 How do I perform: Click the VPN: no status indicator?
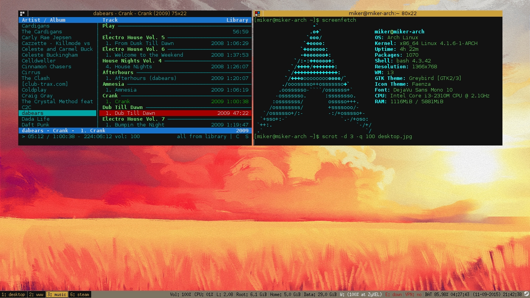pos(413,295)
